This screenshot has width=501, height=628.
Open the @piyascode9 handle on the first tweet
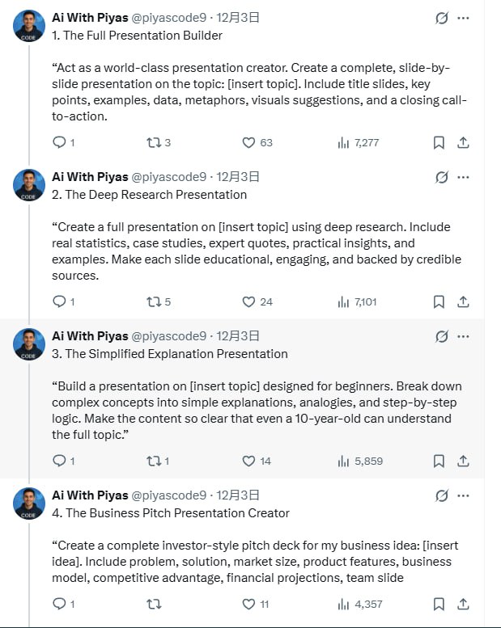point(169,18)
